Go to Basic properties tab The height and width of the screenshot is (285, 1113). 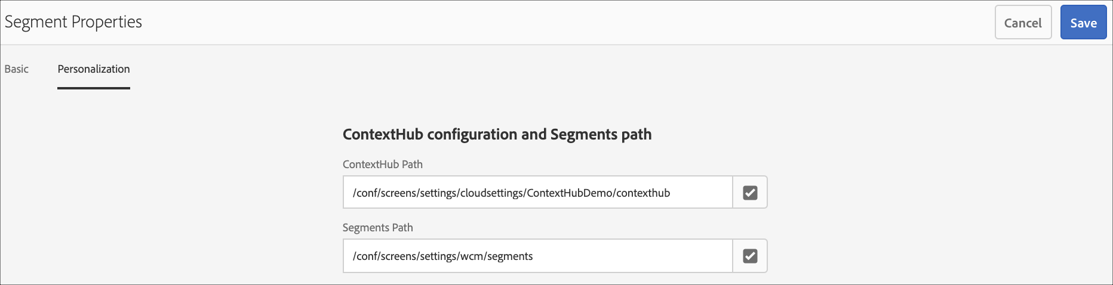tap(17, 69)
